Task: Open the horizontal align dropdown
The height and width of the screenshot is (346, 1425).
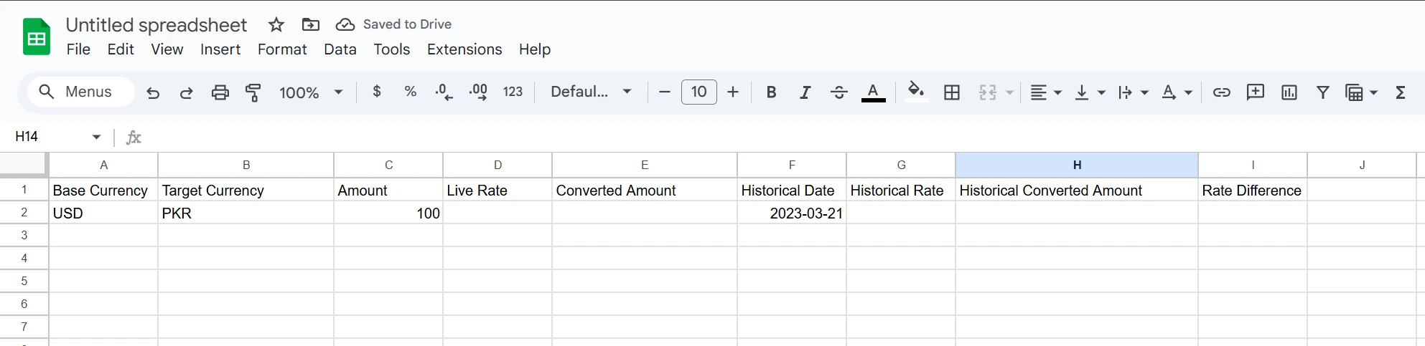Action: pos(1045,92)
